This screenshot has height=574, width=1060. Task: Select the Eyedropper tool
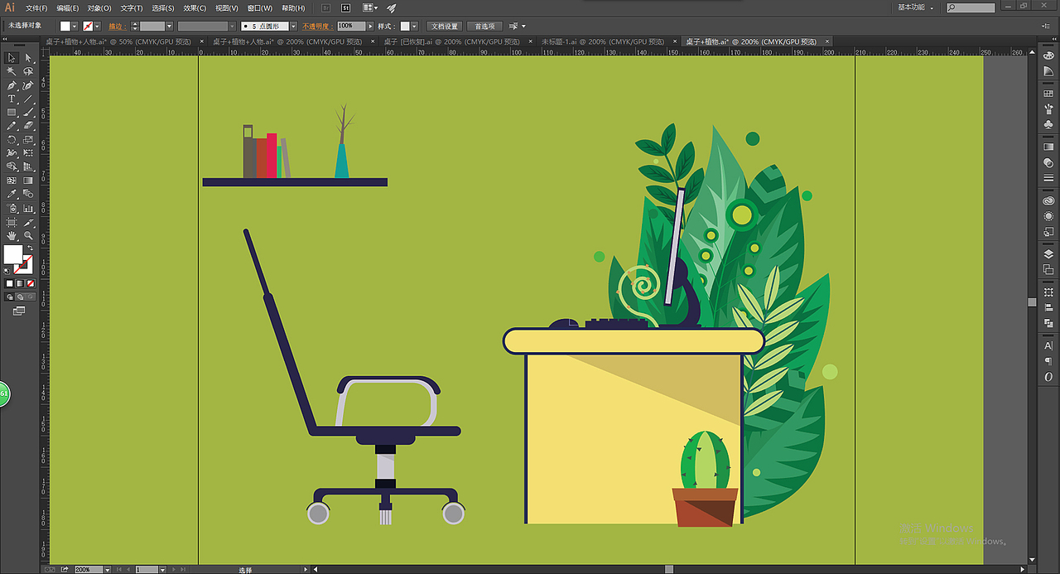(x=12, y=194)
